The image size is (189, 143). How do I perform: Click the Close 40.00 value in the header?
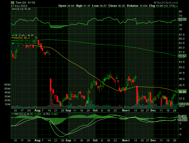coord(117,6)
